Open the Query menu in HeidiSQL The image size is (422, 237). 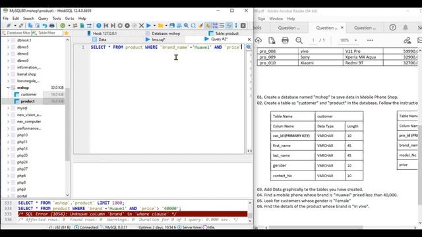pyautogui.click(x=43, y=18)
